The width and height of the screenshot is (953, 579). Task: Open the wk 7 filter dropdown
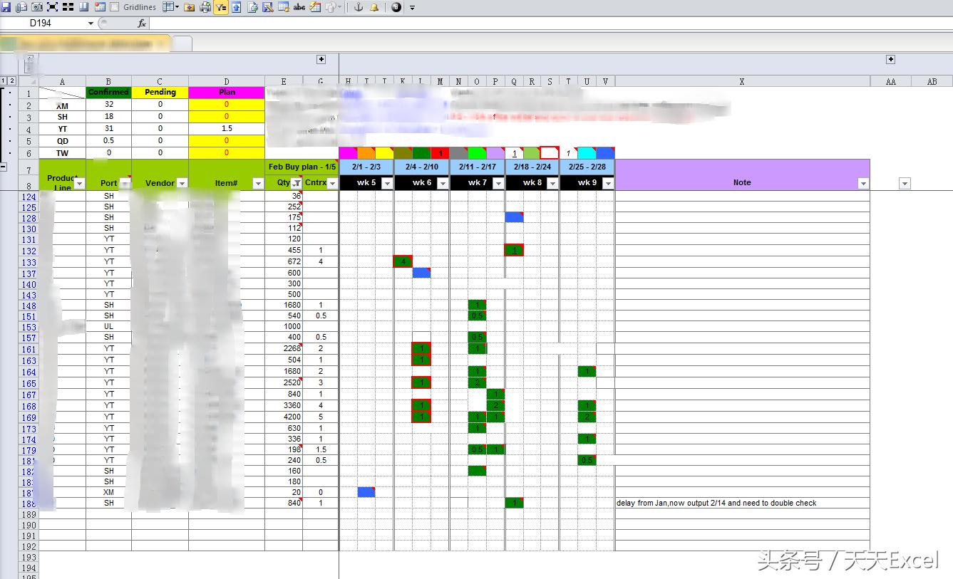coord(498,184)
